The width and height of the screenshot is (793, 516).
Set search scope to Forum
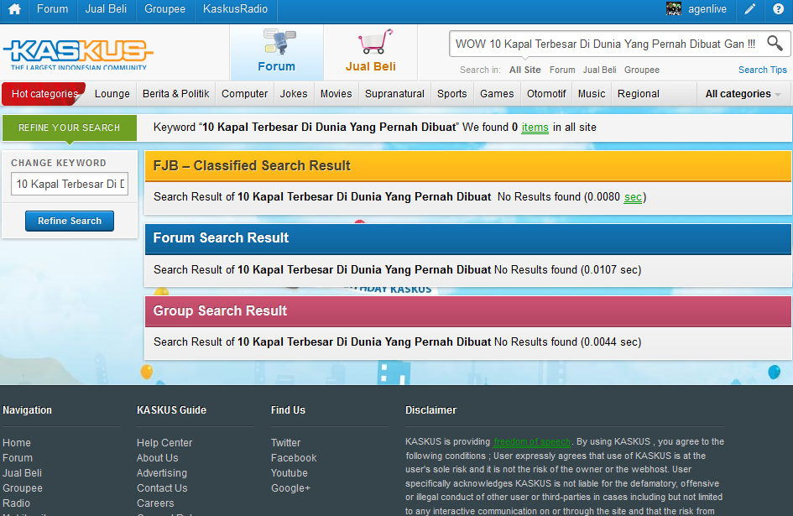(x=562, y=70)
